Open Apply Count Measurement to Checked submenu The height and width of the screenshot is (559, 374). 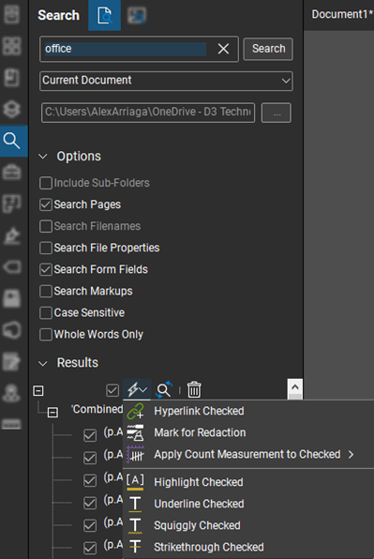[x=248, y=455]
